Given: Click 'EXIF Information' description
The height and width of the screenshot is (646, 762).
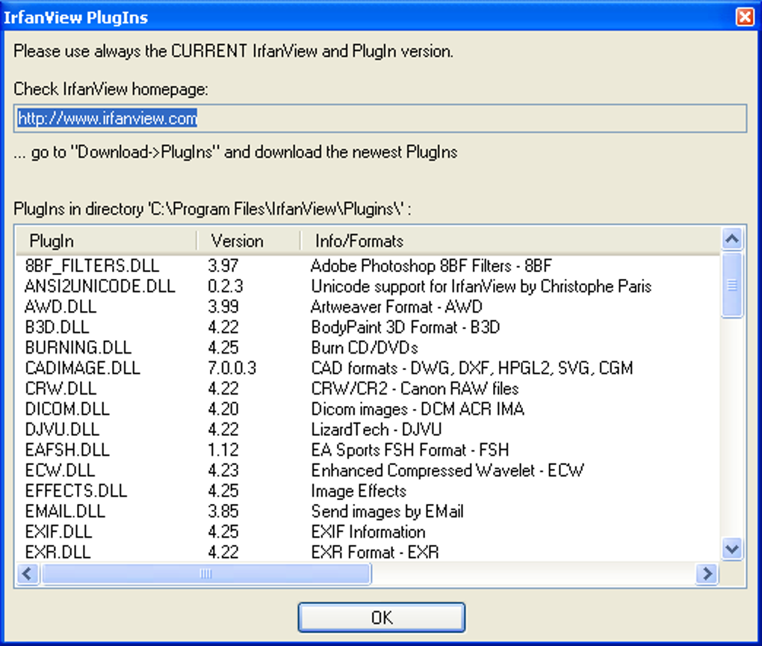Looking at the screenshot, I should (x=368, y=531).
